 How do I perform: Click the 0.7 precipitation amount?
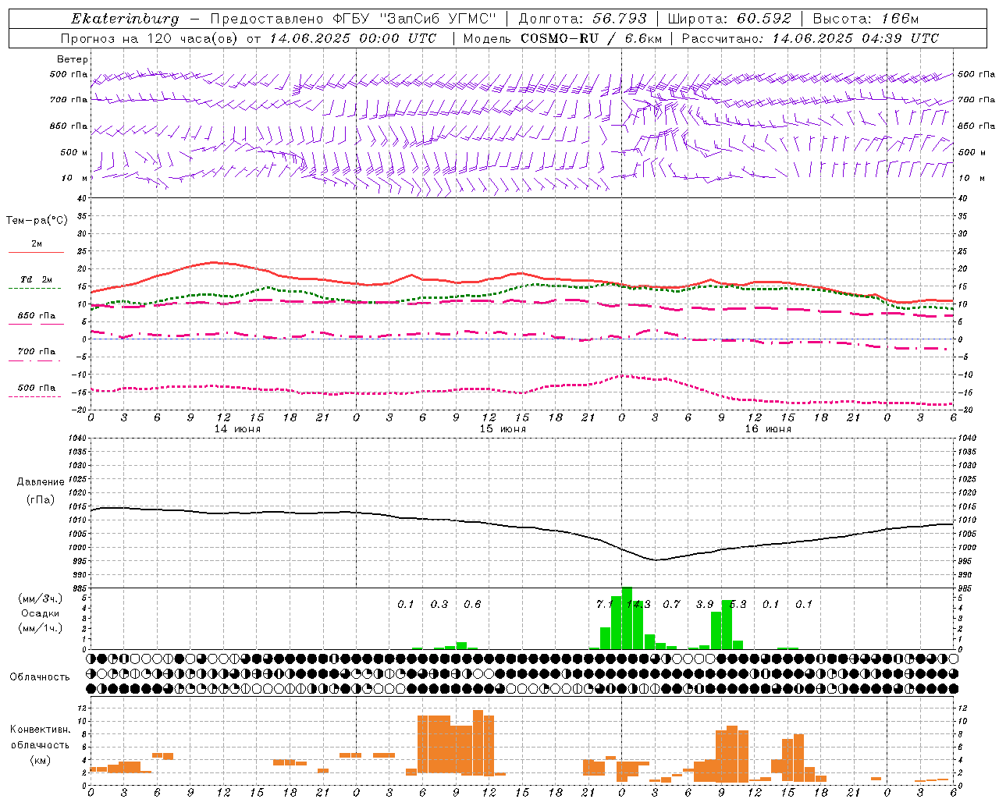[x=671, y=605]
